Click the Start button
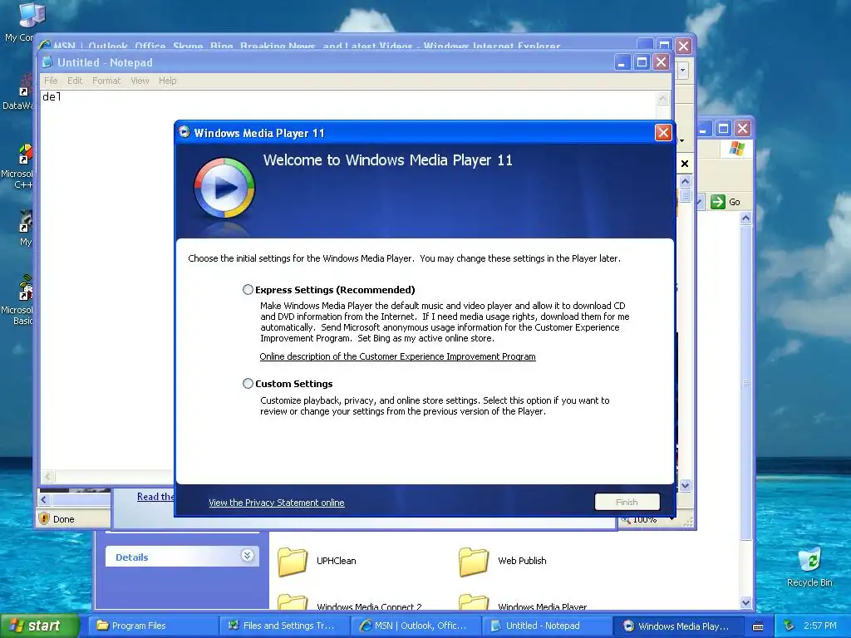The width and height of the screenshot is (851, 638). [x=39, y=626]
